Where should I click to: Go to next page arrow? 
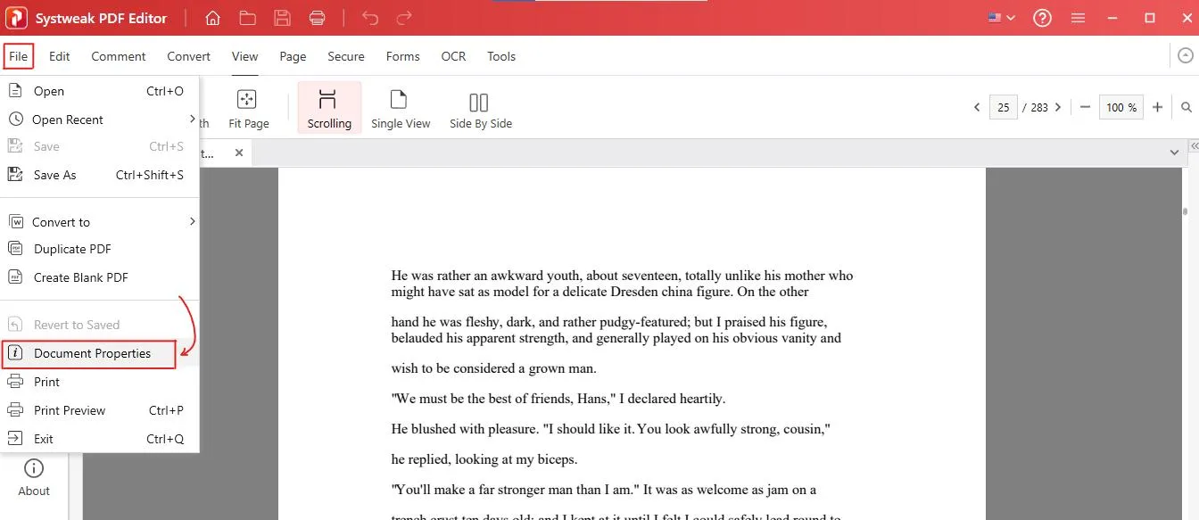tap(1058, 107)
